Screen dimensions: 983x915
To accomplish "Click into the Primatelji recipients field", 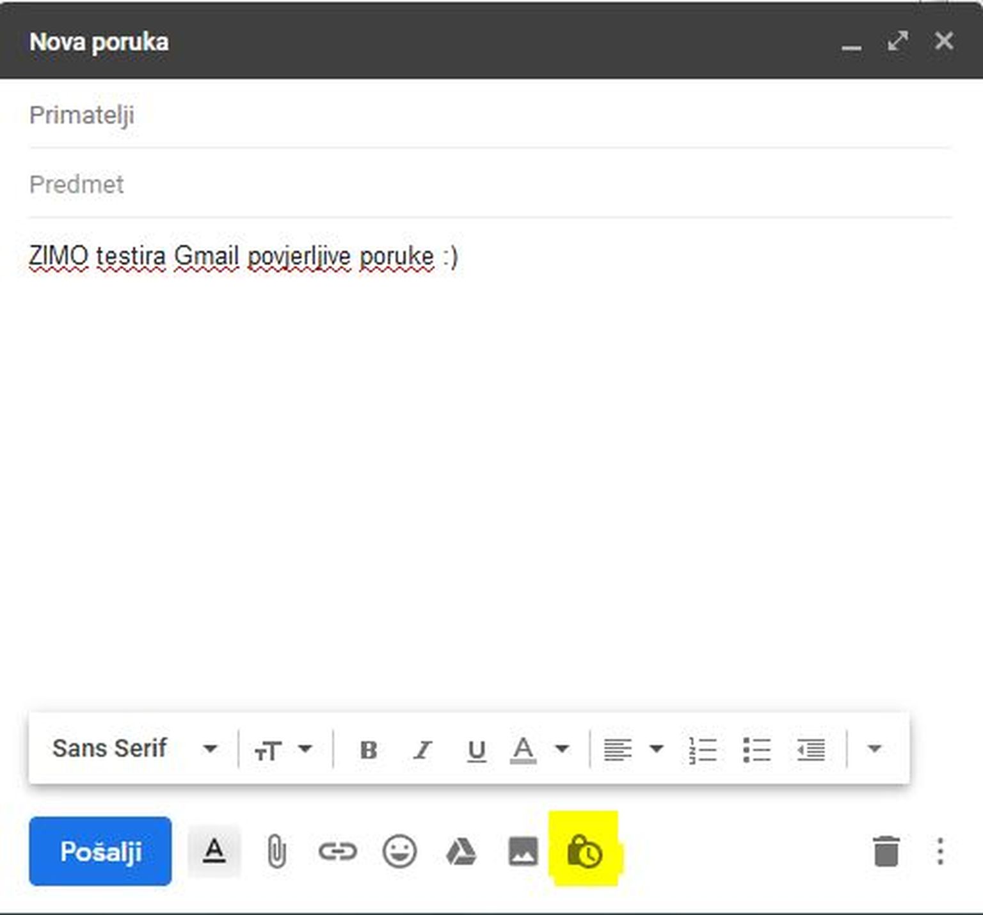I will coord(490,115).
